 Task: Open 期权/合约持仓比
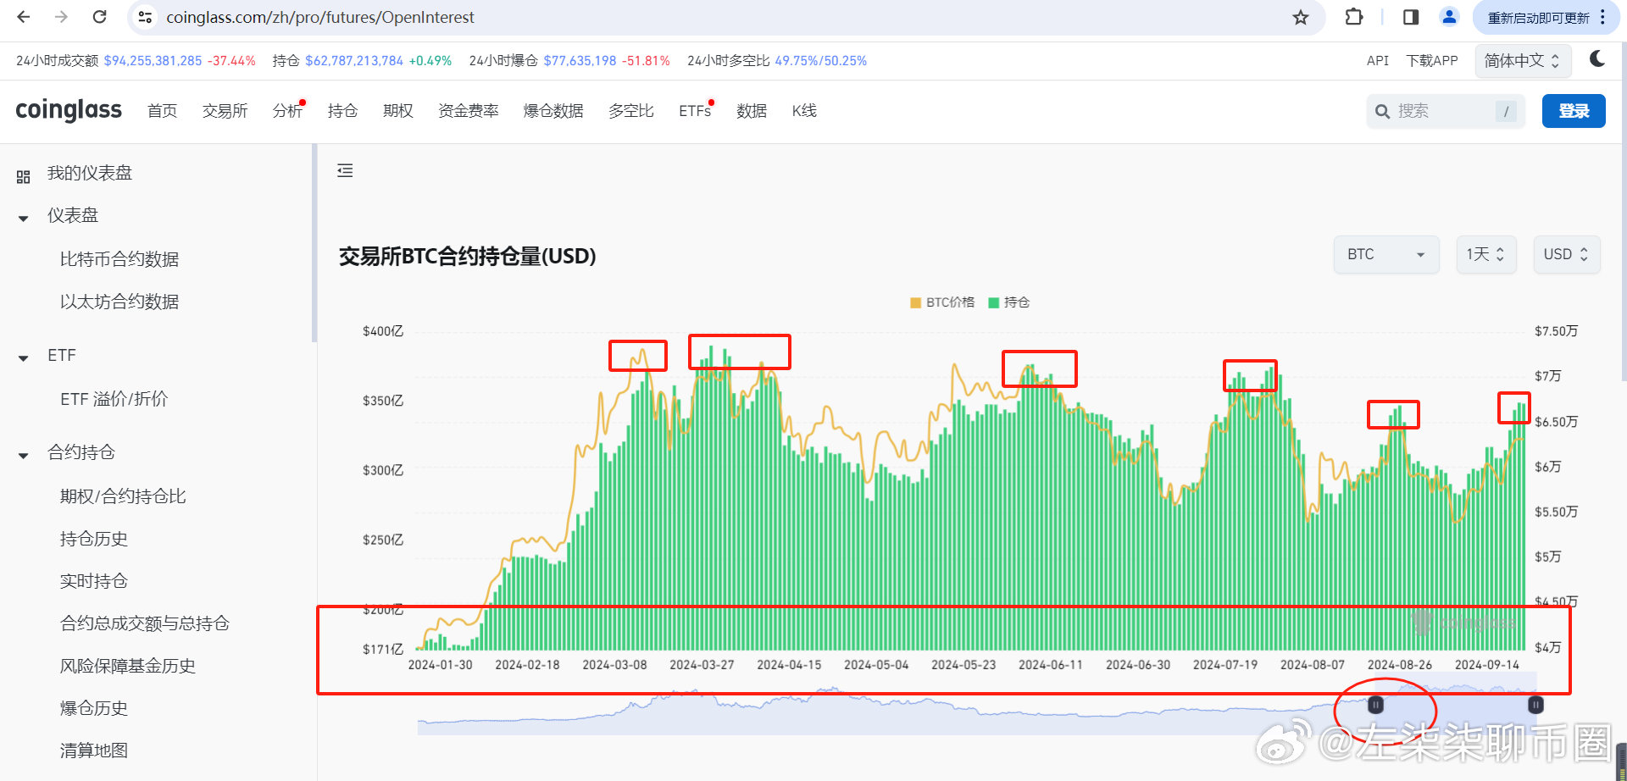pyautogui.click(x=123, y=496)
